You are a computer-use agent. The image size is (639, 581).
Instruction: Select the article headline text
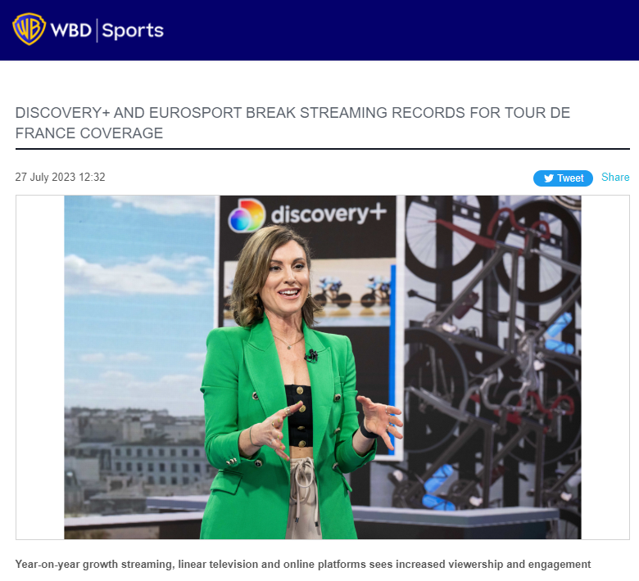point(292,123)
